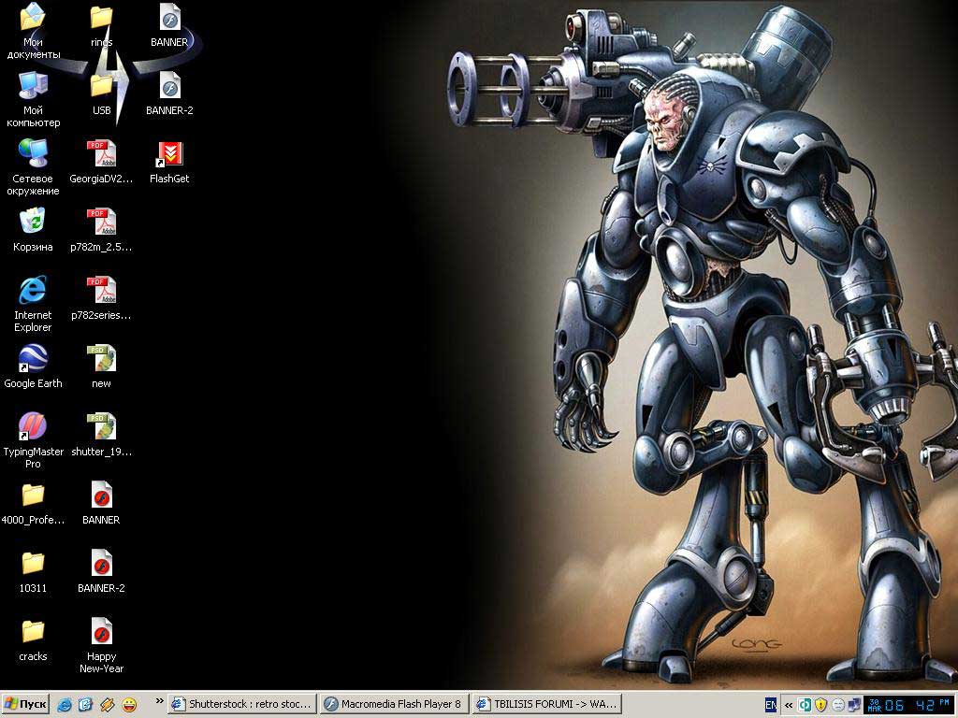Select the BANNER-2 file with white Flash Player icon
The width and height of the screenshot is (958, 718).
click(x=170, y=94)
